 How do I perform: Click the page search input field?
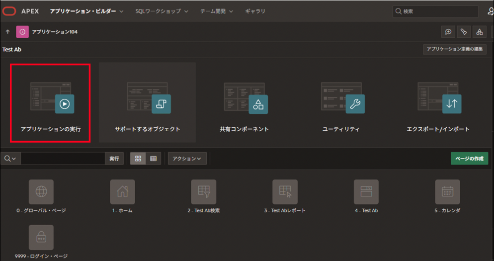pos(63,159)
